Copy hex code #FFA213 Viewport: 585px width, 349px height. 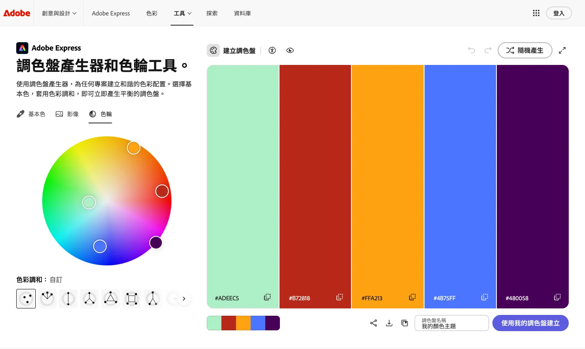coord(412,297)
